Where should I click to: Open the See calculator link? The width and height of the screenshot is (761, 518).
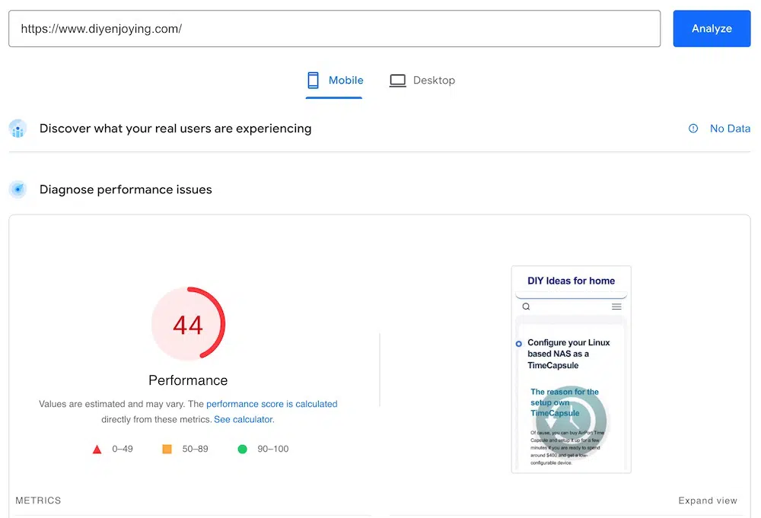pyautogui.click(x=244, y=420)
